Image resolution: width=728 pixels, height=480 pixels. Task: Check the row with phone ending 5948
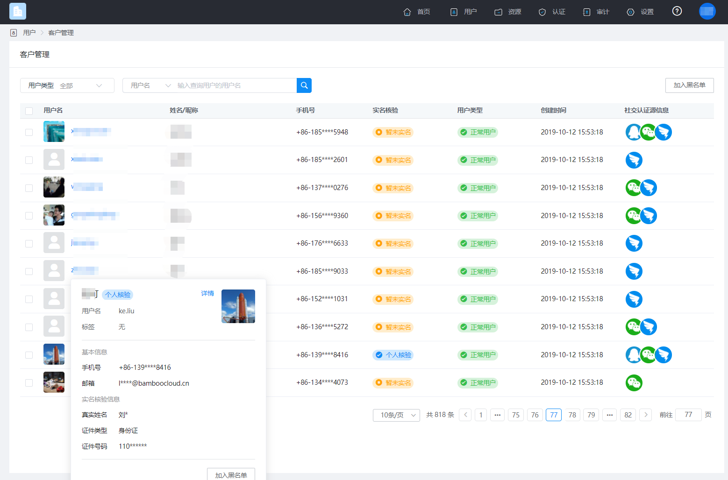click(x=29, y=132)
